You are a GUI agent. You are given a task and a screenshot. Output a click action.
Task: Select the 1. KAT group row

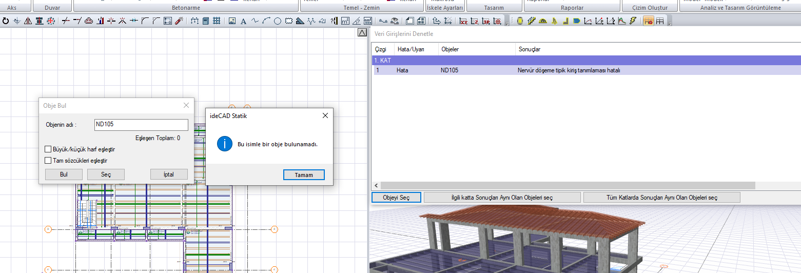click(587, 61)
